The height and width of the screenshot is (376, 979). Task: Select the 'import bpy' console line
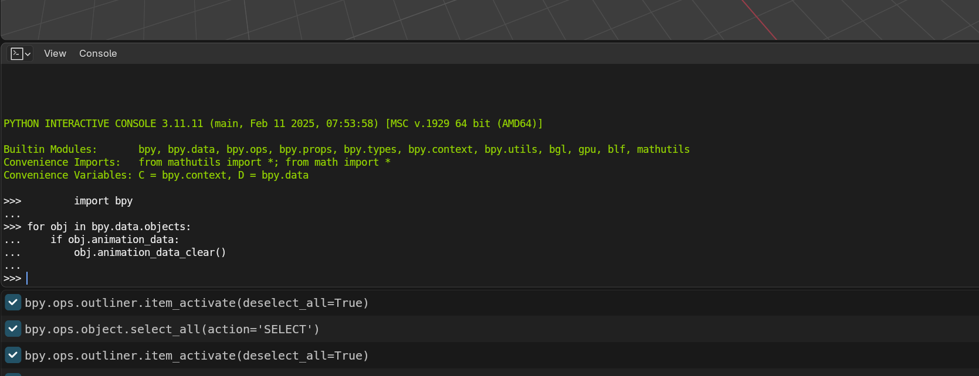pos(103,201)
